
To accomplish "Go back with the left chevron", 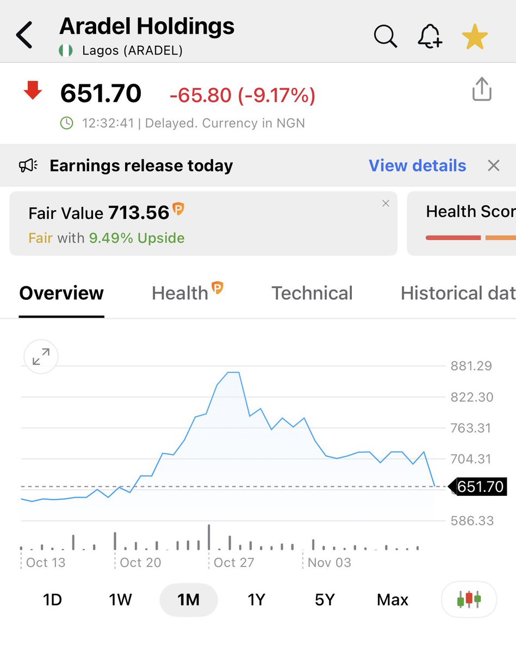I will [24, 35].
